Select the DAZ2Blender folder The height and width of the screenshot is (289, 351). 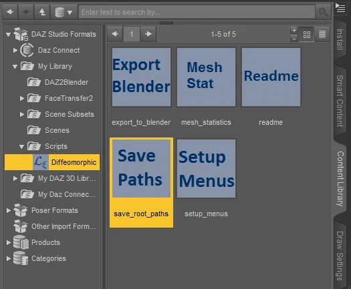(x=66, y=82)
